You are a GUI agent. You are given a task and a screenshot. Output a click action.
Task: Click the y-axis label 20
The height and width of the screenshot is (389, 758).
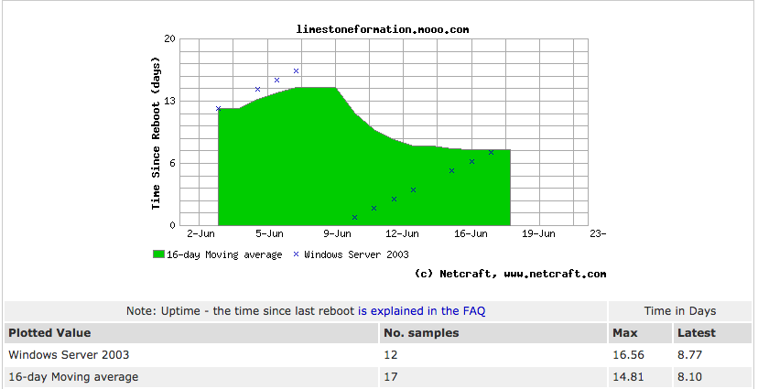pyautogui.click(x=169, y=38)
